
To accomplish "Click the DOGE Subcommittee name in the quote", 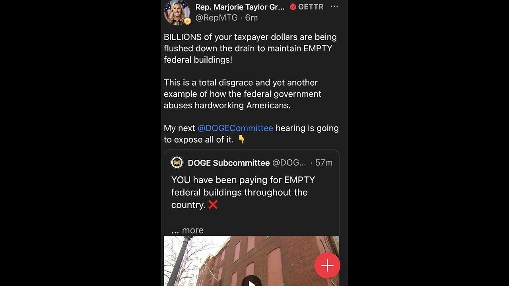I will point(229,163).
